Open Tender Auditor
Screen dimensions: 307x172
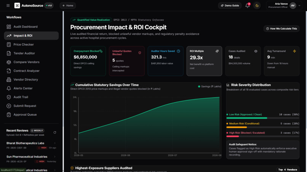coord(31,53)
